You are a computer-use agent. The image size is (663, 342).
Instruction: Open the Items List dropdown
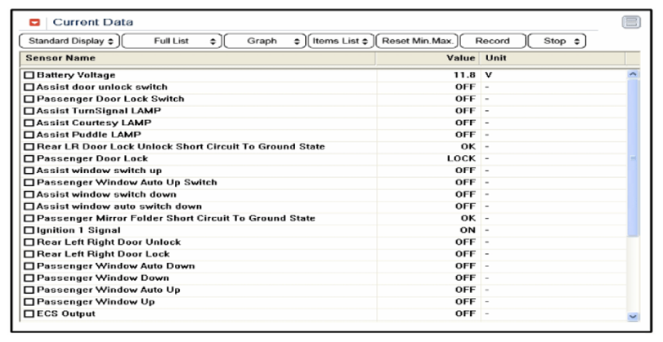point(341,41)
